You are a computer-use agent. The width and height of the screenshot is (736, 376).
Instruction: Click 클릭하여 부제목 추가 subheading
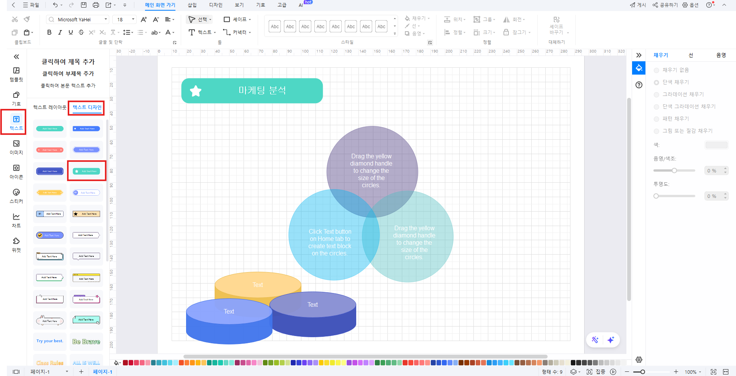coord(68,73)
